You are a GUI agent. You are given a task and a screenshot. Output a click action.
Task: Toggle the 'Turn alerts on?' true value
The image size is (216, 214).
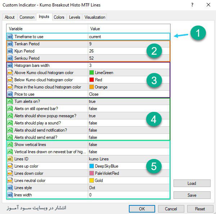point(129,101)
